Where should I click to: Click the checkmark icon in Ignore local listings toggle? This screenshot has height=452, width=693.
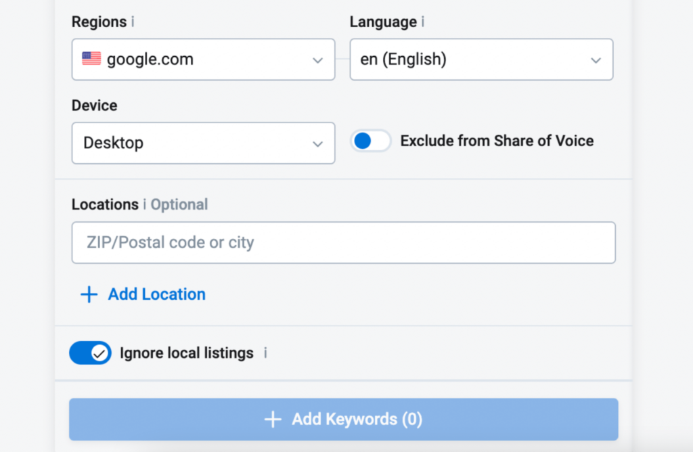coord(99,353)
